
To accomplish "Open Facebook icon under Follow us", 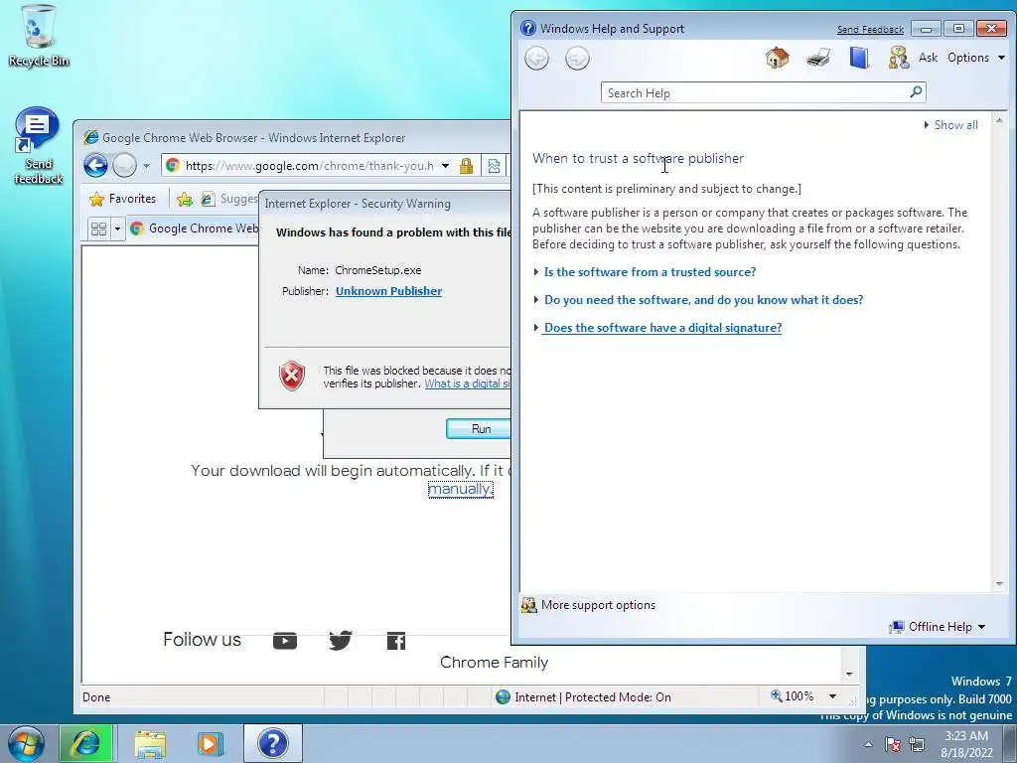I will pyautogui.click(x=396, y=641).
